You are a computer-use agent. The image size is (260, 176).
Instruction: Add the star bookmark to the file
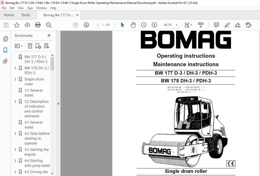coord(17,25)
